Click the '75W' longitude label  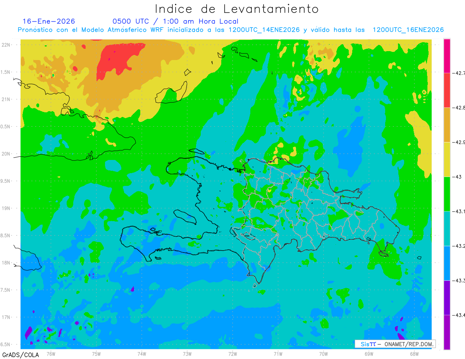pyautogui.click(x=96, y=354)
